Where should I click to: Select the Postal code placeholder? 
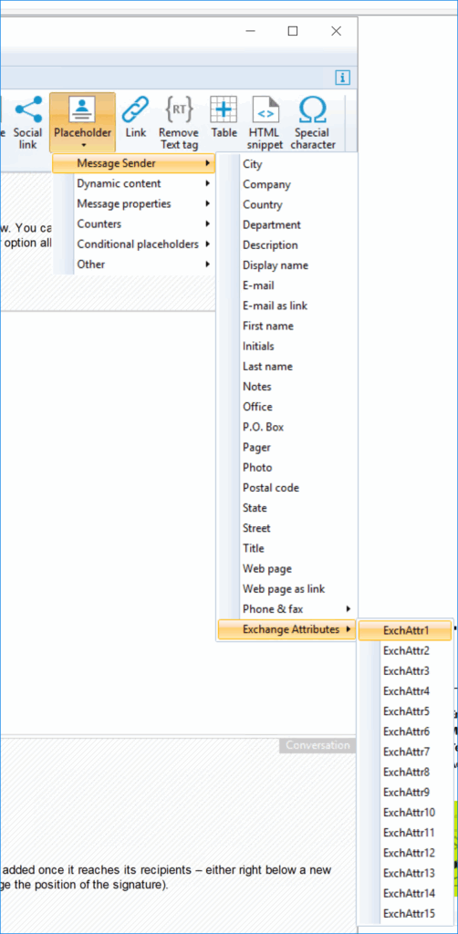coord(287,488)
